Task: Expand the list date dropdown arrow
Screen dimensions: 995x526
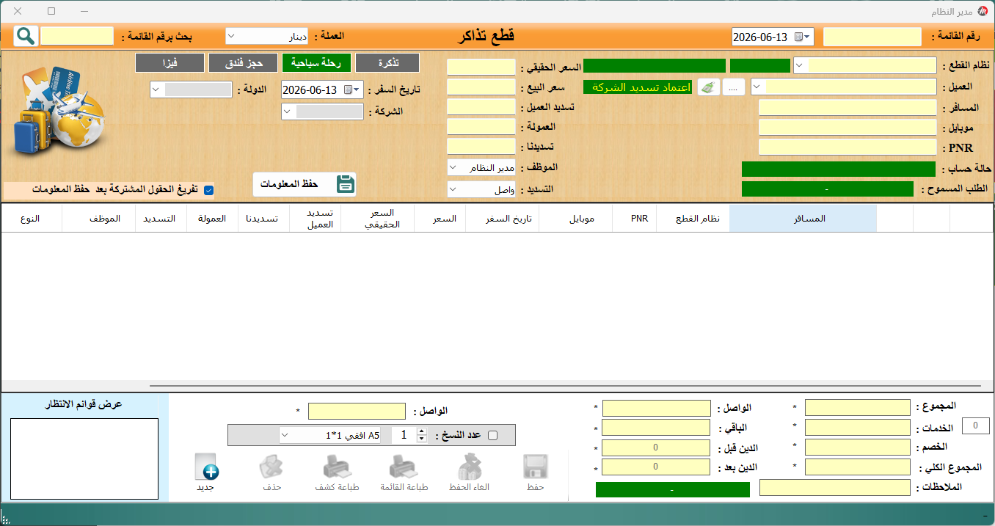Action: tap(808, 37)
